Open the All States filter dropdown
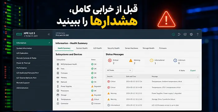Viewport: 218px width, 112px height. pos(119,70)
